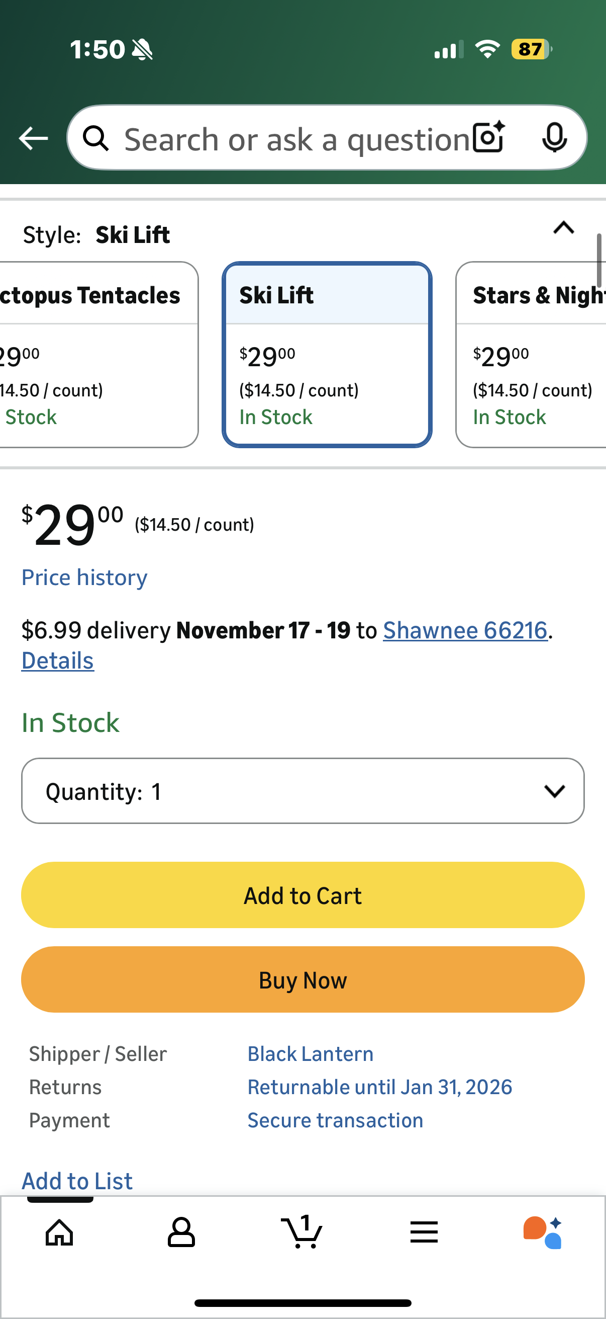Change delivery location Shawnee 66216
This screenshot has height=1319, width=606.
(465, 630)
